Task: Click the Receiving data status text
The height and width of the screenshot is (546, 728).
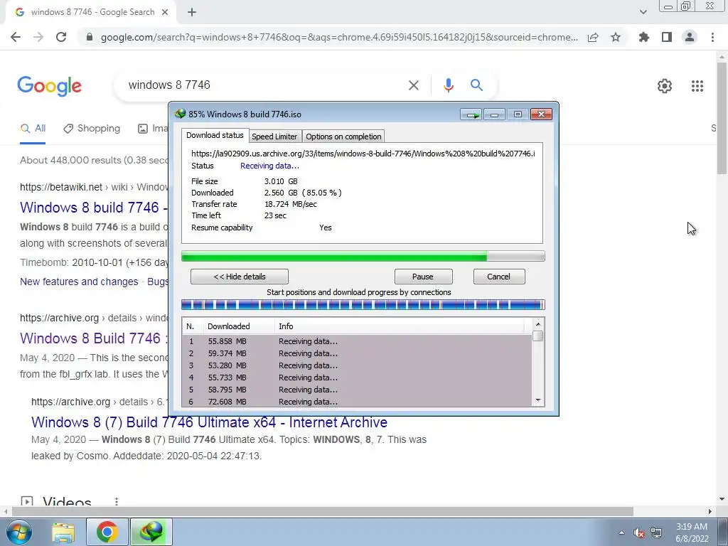Action: pyautogui.click(x=269, y=166)
